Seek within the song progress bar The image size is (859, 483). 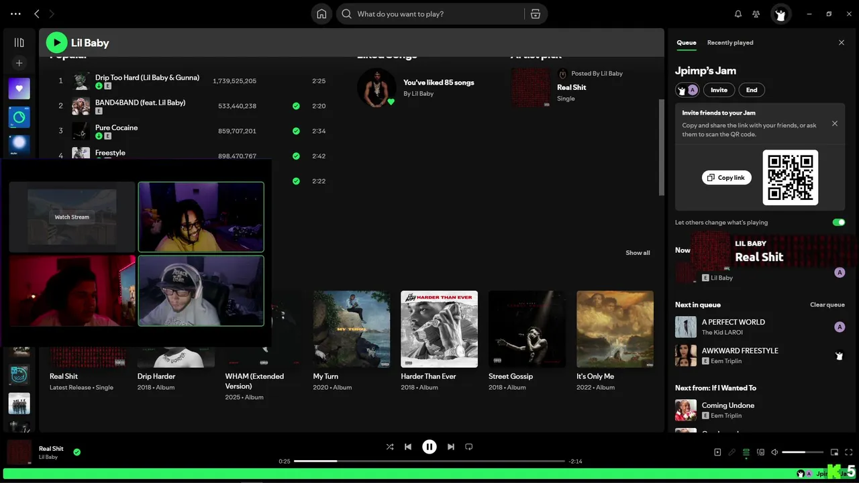[x=429, y=461]
